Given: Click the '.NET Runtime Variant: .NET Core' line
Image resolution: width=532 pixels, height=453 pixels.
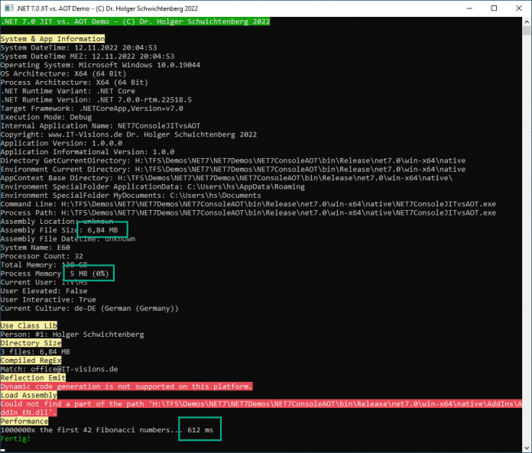Looking at the screenshot, I should 68,91.
